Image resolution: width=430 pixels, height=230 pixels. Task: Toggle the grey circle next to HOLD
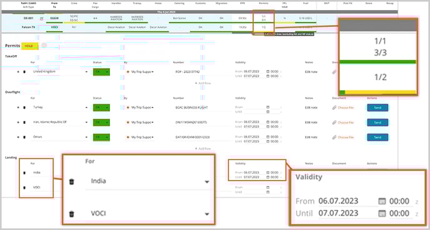(44, 46)
